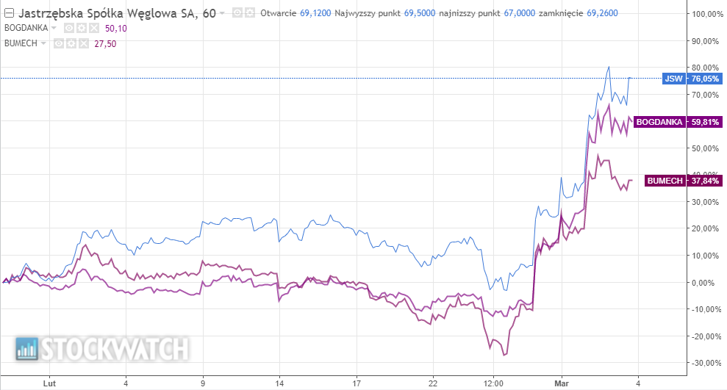The height and width of the screenshot is (390, 727).
Task: Click the Mar date marker on time axis
Action: (563, 383)
